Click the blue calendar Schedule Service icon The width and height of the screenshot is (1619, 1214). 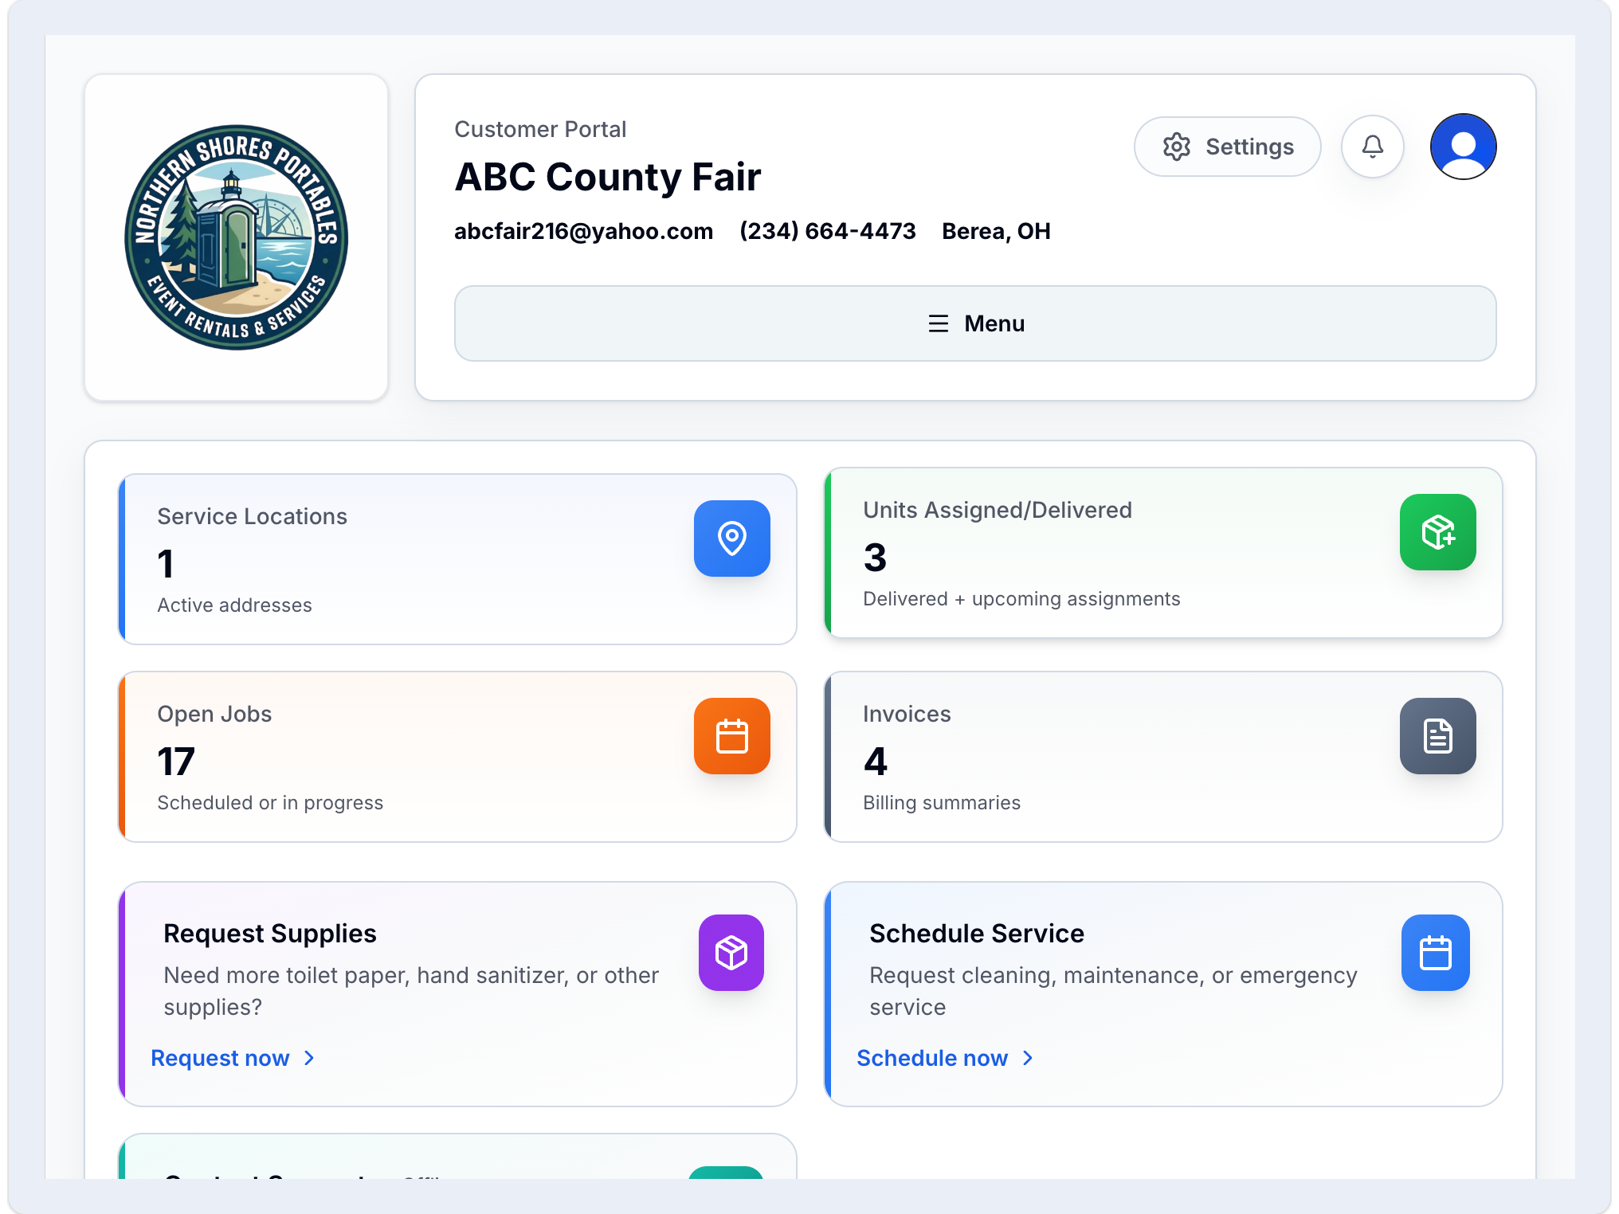(x=1435, y=953)
